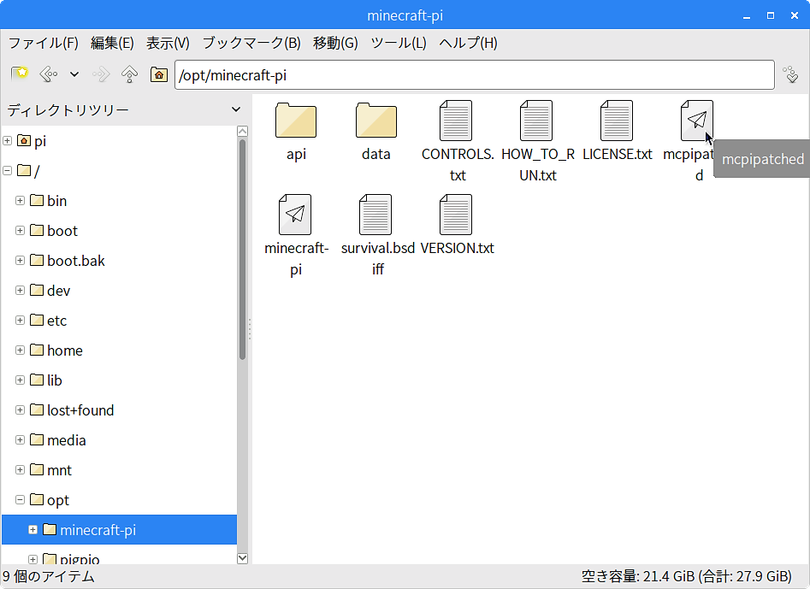The image size is (810, 589).
Task: Open the 表示(V) menu
Action: [168, 43]
